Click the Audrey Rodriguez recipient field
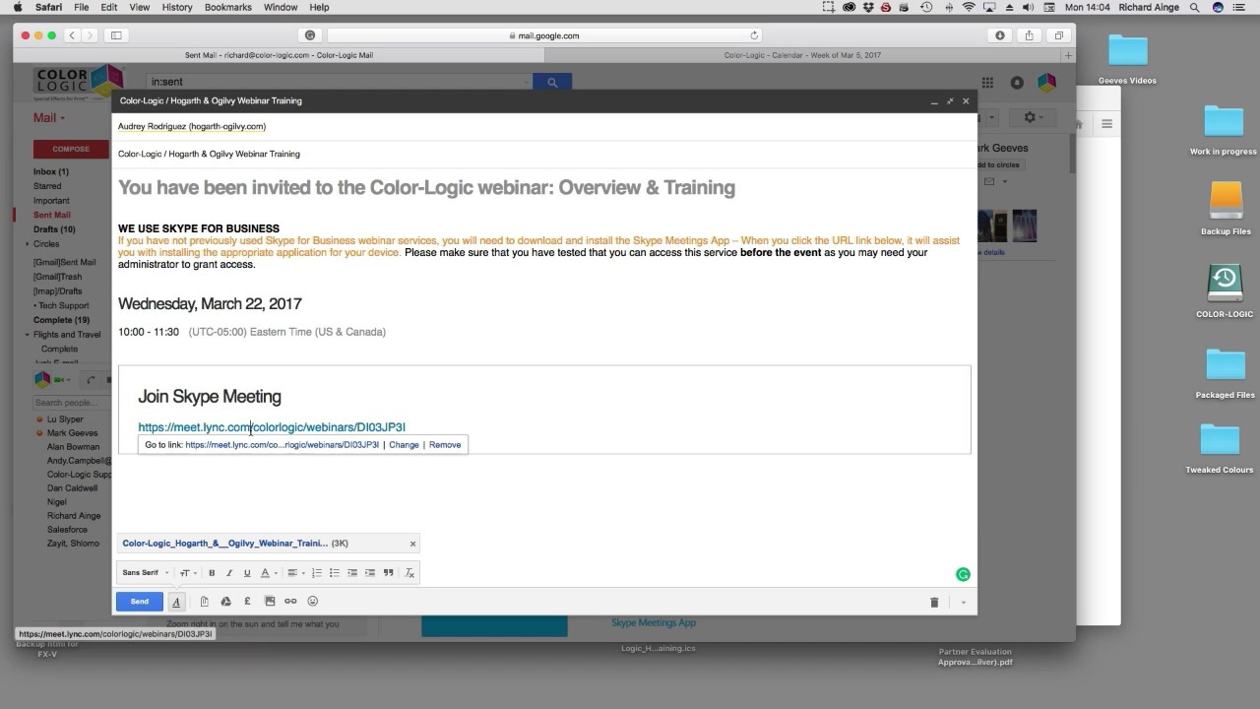This screenshot has width=1260, height=709. (192, 127)
